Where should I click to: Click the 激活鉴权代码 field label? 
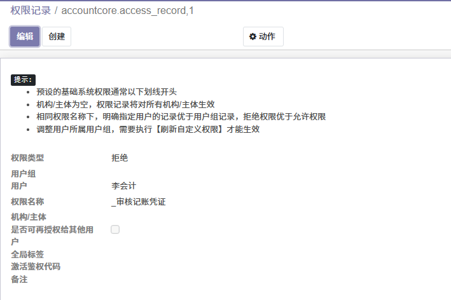click(36, 266)
